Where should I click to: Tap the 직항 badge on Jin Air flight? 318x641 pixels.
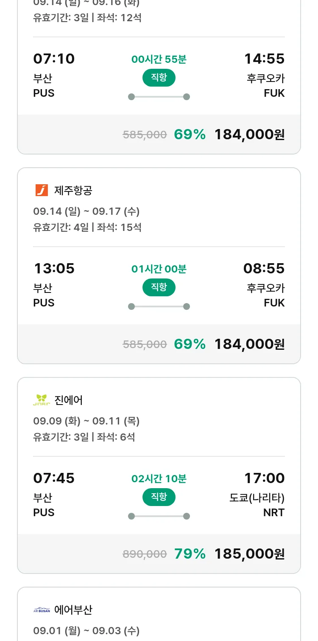(159, 497)
